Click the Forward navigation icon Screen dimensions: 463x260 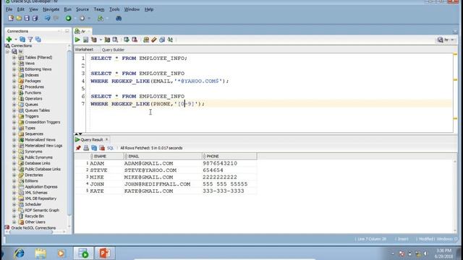(x=82, y=18)
